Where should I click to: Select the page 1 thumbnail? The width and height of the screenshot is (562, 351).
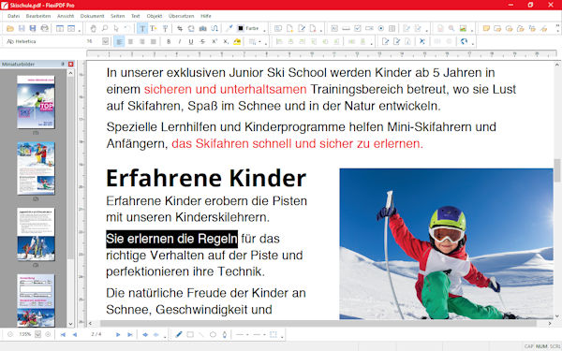click(x=36, y=102)
